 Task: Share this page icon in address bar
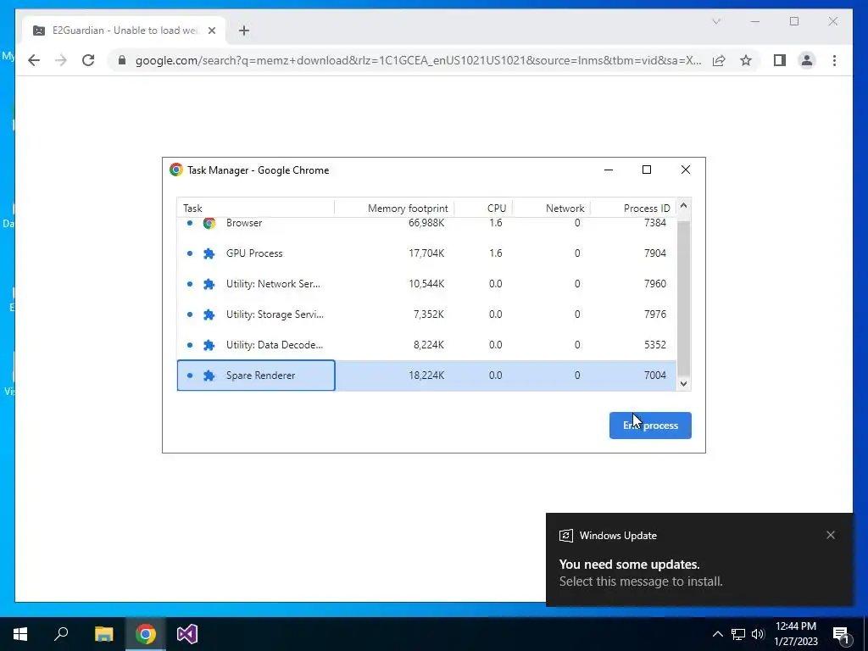pos(719,60)
